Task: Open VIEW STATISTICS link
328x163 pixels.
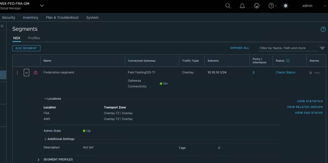Action: click(x=310, y=101)
